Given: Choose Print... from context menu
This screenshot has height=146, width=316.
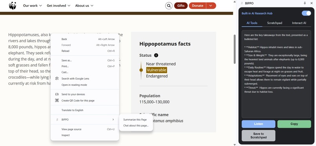Looking at the screenshot, I should 85,67.
